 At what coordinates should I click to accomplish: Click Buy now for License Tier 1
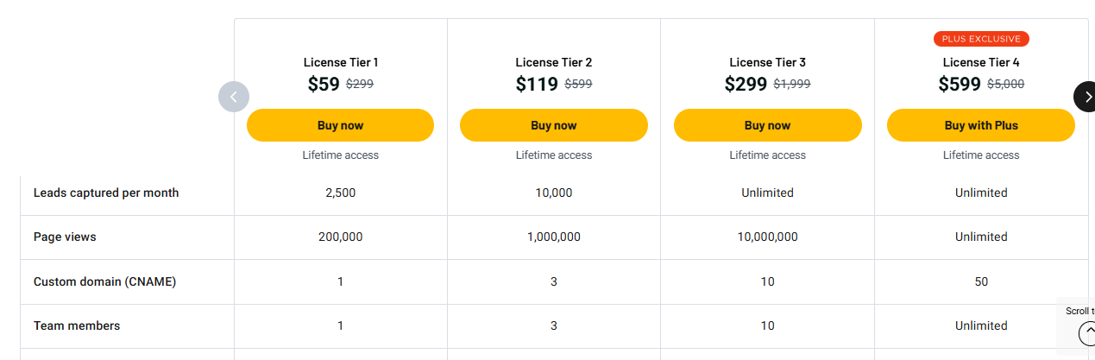(340, 125)
